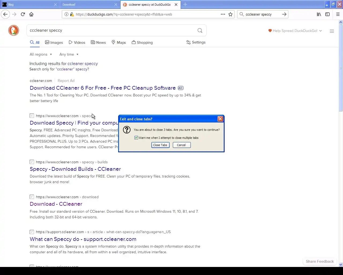Click ccleaner.com ad domain text
Viewport: 343px width, 275px height.
pyautogui.click(x=41, y=81)
